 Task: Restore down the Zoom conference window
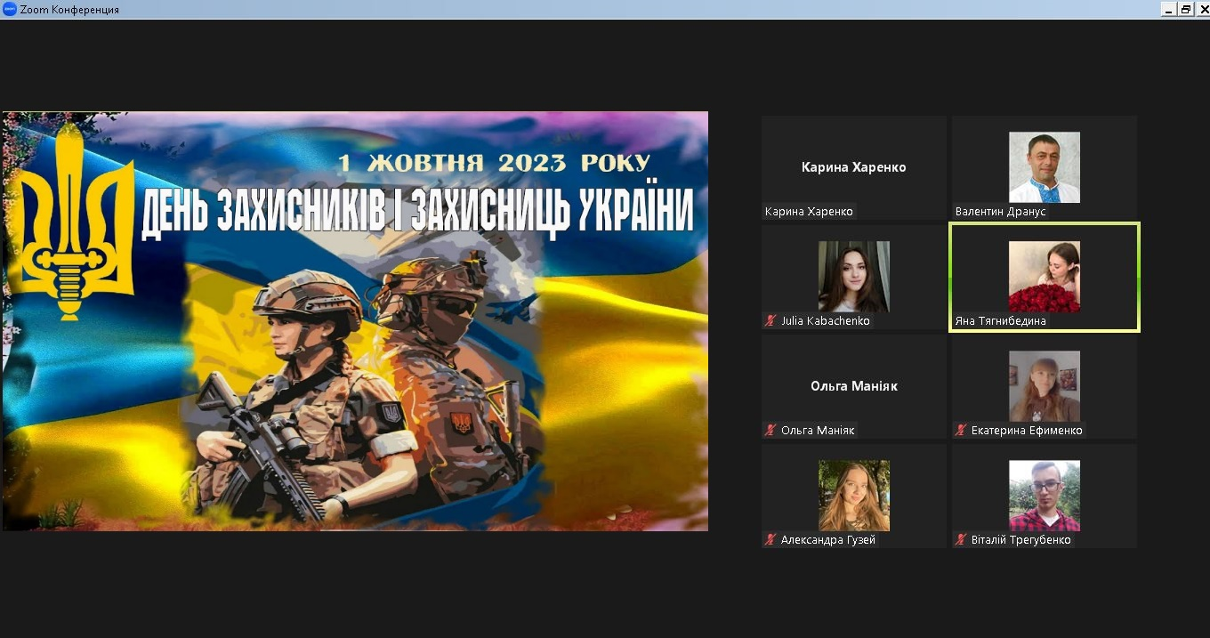pos(1186,9)
